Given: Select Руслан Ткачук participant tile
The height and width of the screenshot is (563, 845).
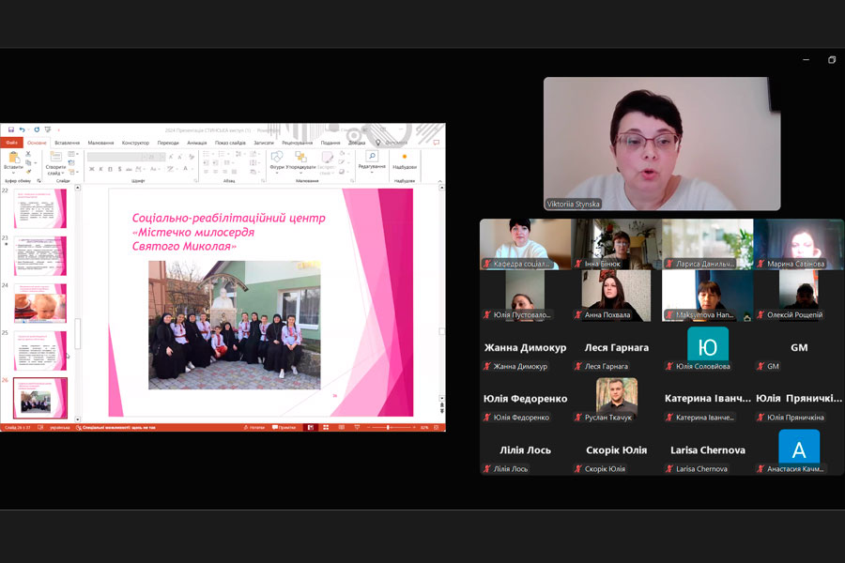Looking at the screenshot, I should point(617,399).
